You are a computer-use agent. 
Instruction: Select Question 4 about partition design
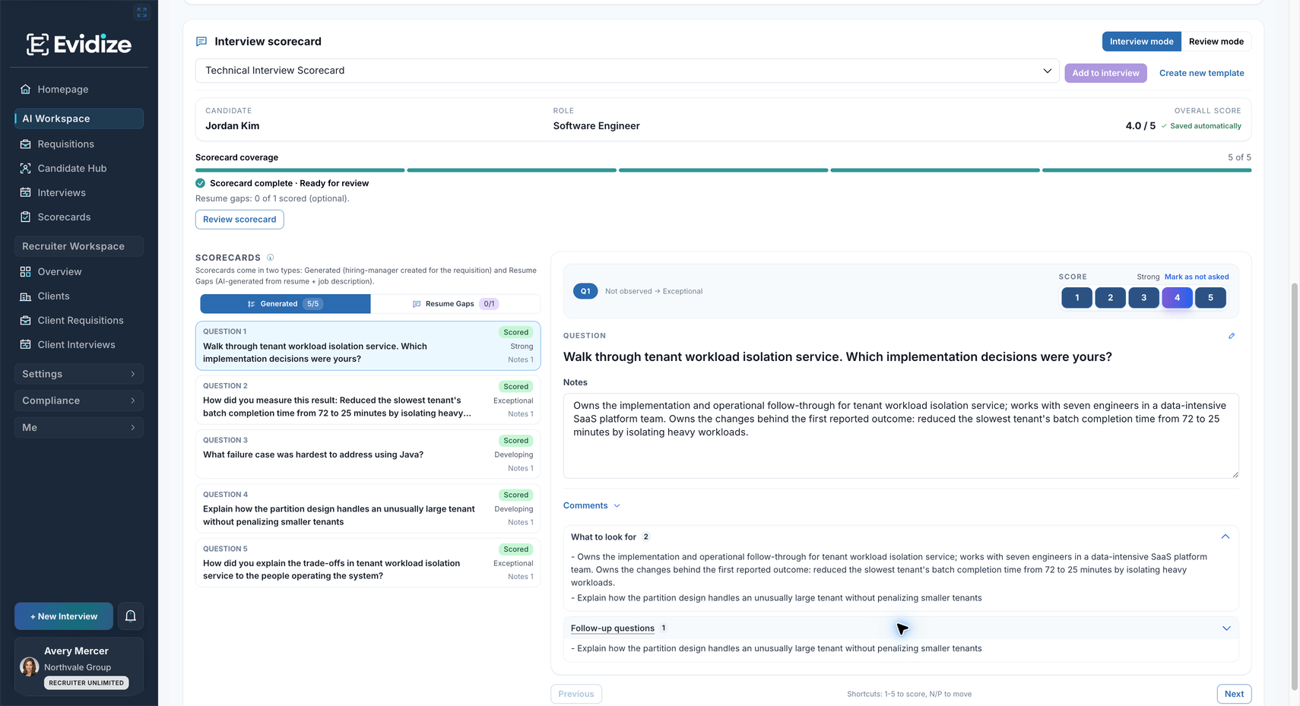pos(368,508)
